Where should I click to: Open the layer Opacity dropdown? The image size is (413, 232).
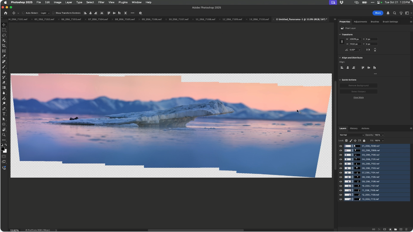pyautogui.click(x=383, y=135)
